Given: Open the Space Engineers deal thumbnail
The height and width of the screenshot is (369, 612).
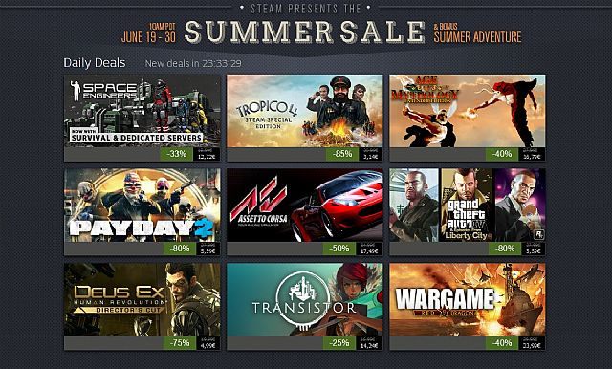Looking at the screenshot, I should 142,111.
